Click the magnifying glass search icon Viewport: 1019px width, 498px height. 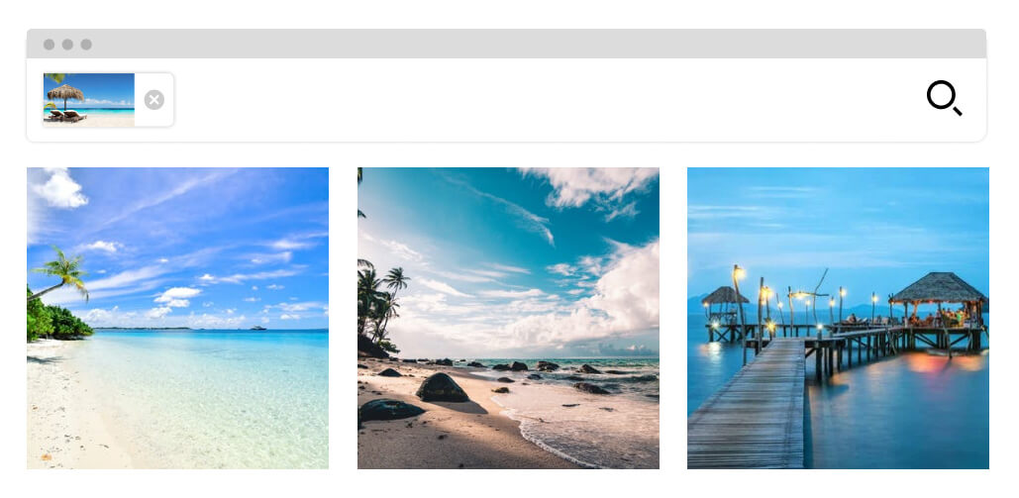coord(945,98)
